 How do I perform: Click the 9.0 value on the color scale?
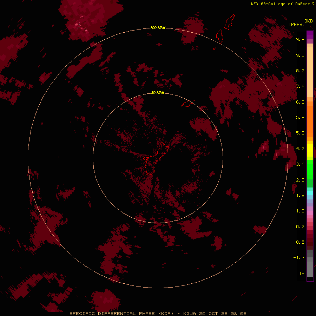(300, 55)
